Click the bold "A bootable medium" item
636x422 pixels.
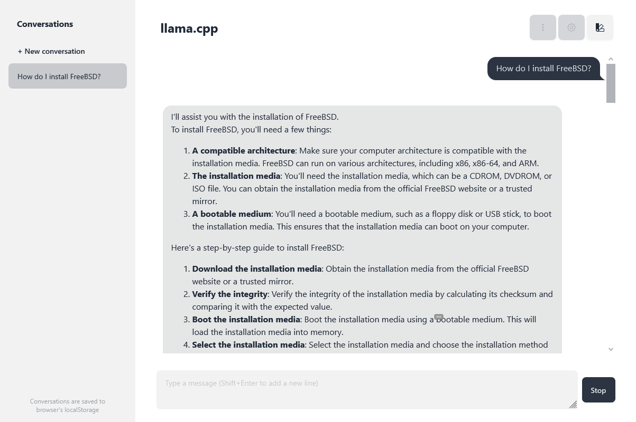(232, 214)
